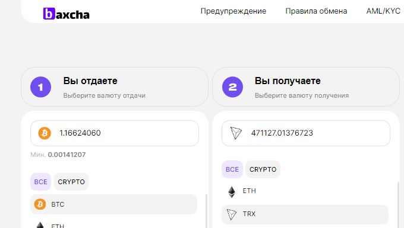Click the send currency list scrollbar
404x228 pixels.
206,211
